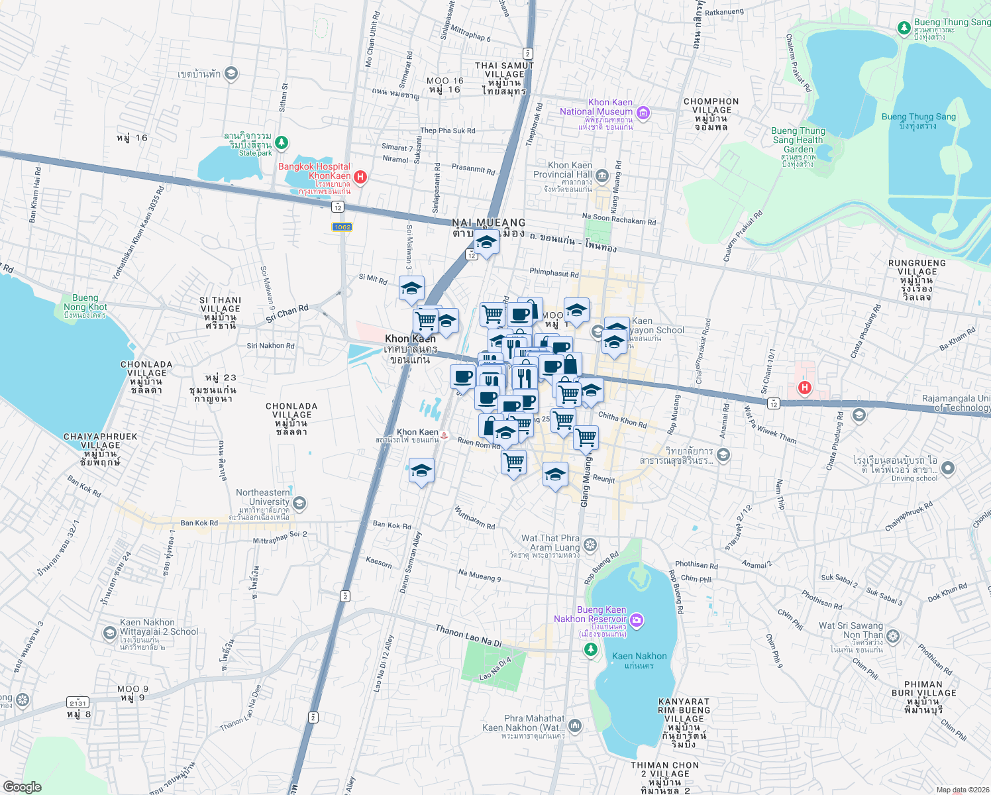Viewport: 991px width, 795px height.
Task: Click the driving school marker near Chata Phadung
Action: 949,468
